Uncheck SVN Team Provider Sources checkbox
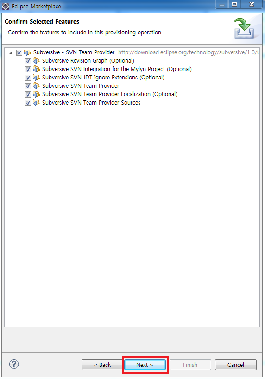Viewport: 265px width, 379px height. tap(28, 103)
